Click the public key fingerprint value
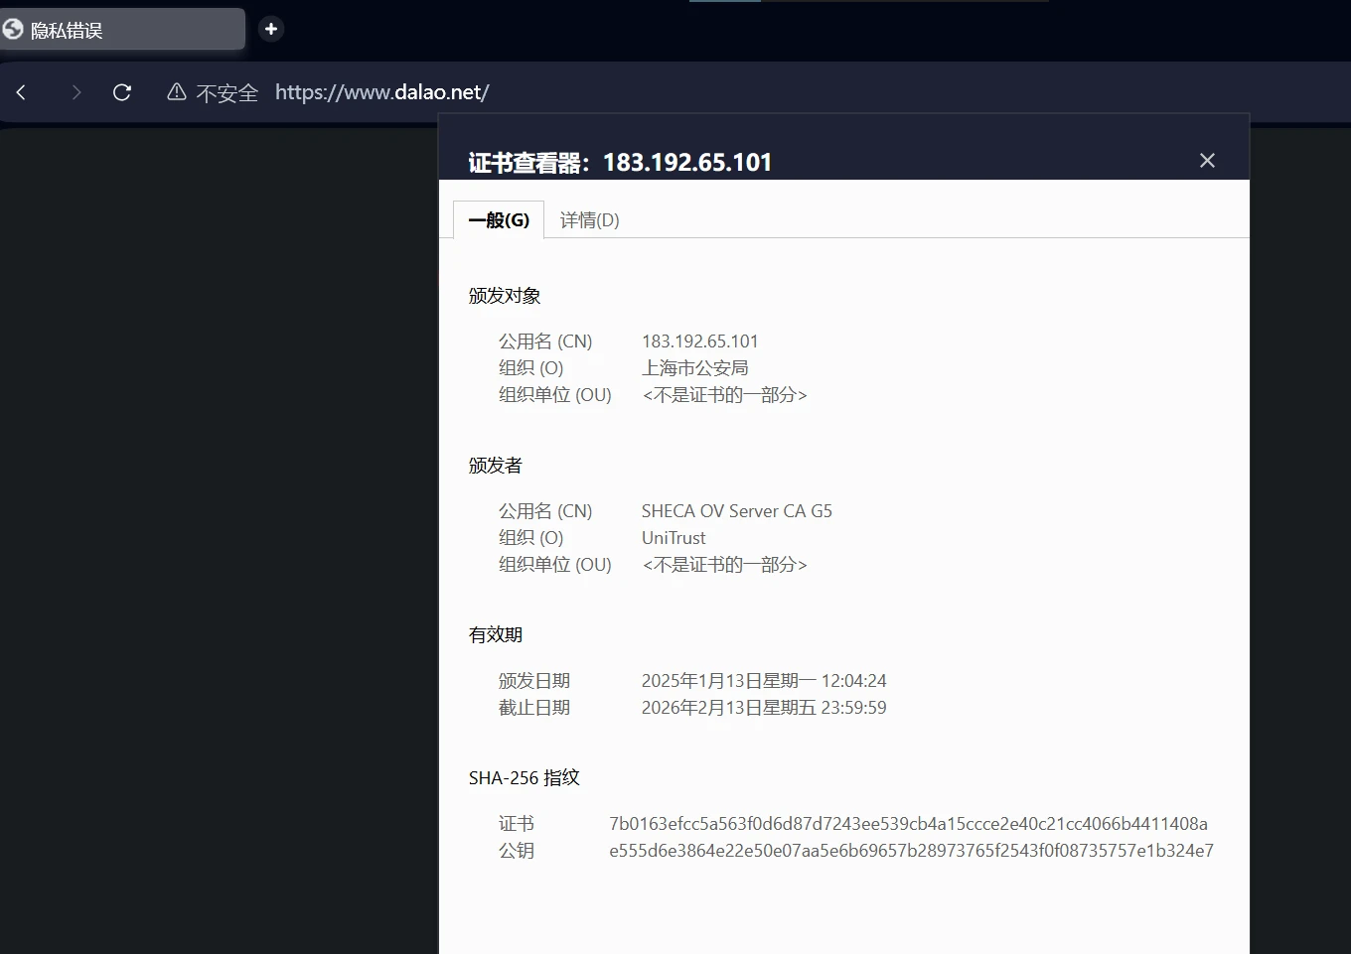 911,851
